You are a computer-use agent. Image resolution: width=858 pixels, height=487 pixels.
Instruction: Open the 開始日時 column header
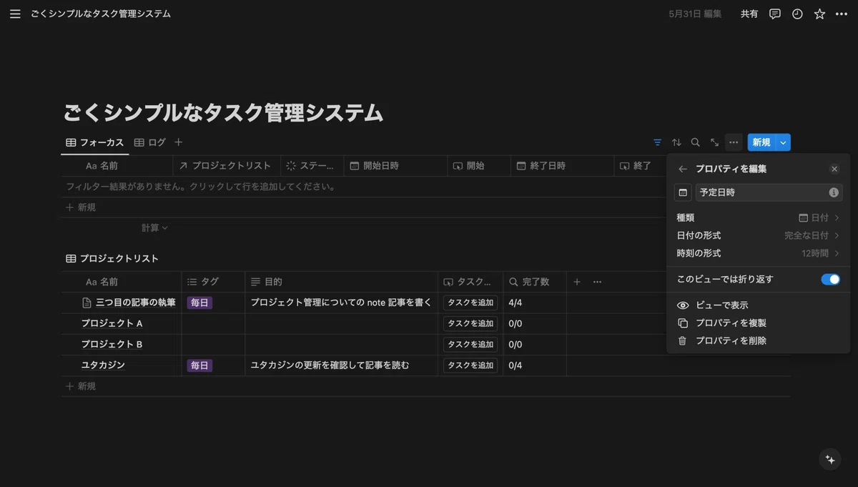coord(397,166)
